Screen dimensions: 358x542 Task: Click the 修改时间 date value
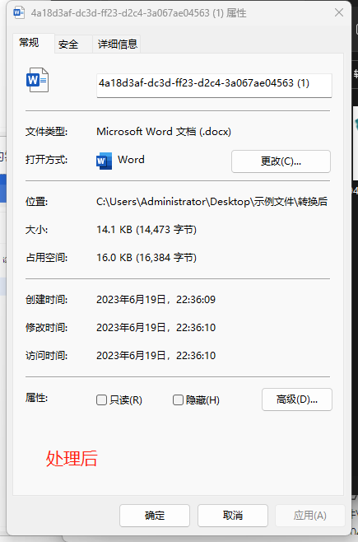156,327
